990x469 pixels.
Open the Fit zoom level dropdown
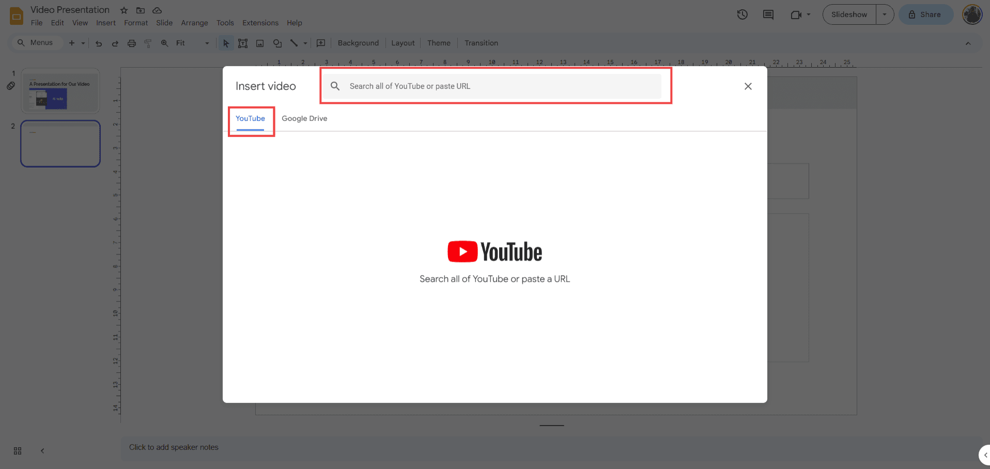click(x=192, y=43)
